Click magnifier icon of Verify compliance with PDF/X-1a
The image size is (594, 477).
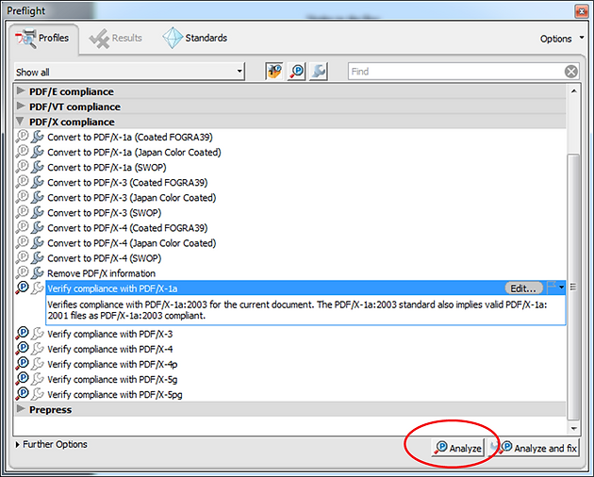[22, 288]
